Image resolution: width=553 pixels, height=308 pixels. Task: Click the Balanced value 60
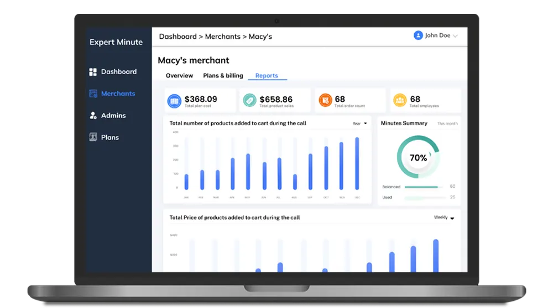pos(452,186)
